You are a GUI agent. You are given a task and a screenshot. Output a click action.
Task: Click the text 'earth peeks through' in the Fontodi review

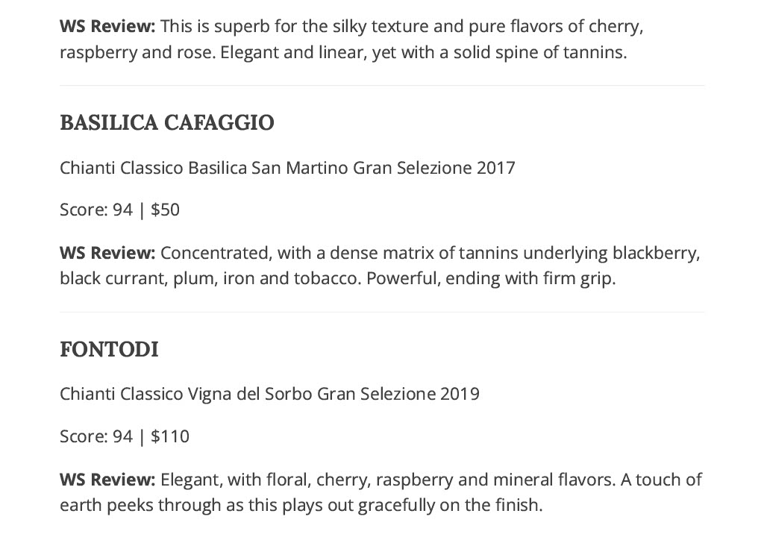point(140,505)
